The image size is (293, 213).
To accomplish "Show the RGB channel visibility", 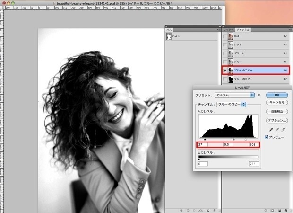I will (224, 36).
